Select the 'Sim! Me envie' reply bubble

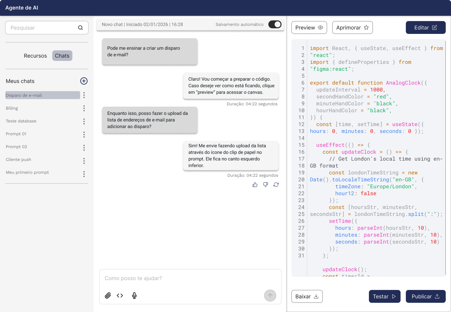click(231, 156)
